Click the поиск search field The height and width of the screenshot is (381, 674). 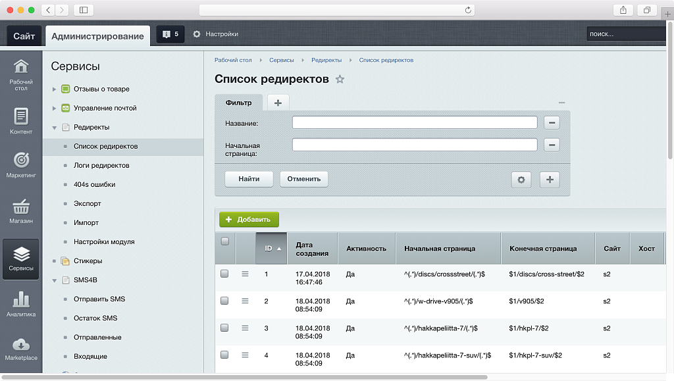[x=624, y=34]
